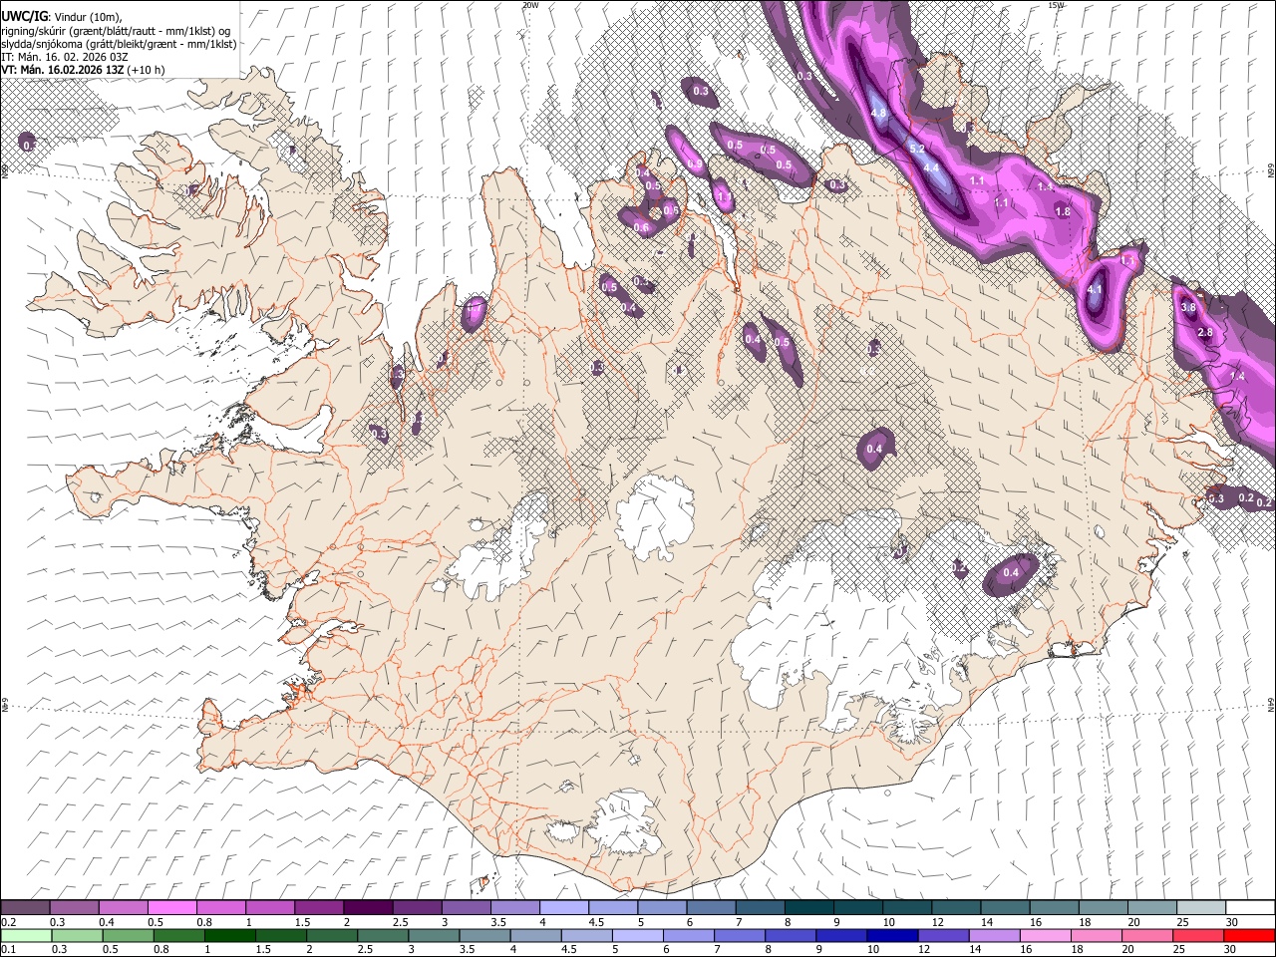
Task: Click the darkest purple snowfall swatch labelled 2
Action: pyautogui.click(x=367, y=908)
